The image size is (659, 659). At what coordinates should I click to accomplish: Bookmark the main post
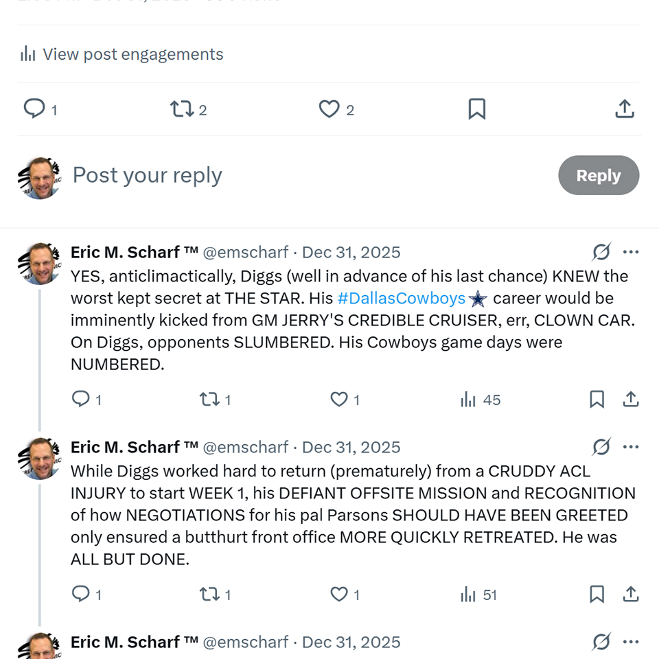coord(476,108)
